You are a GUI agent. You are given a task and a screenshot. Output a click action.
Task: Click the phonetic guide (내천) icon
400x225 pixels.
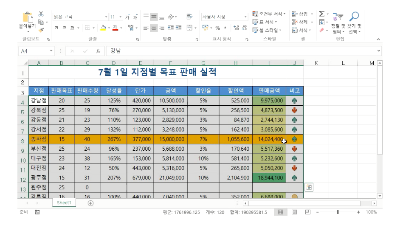131,28
